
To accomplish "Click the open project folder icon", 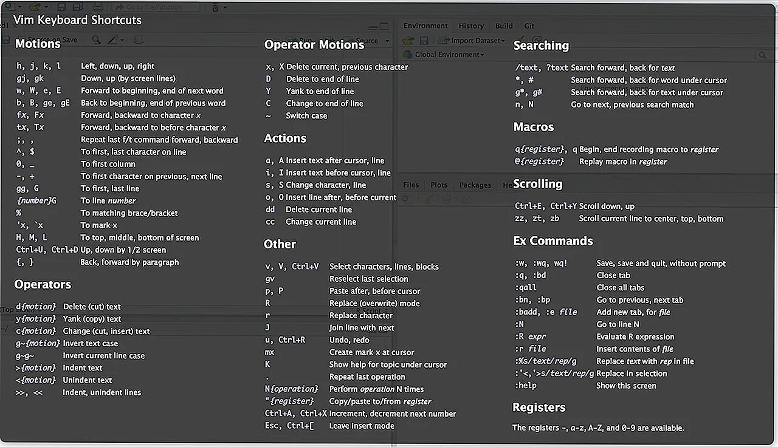I will point(35,7).
